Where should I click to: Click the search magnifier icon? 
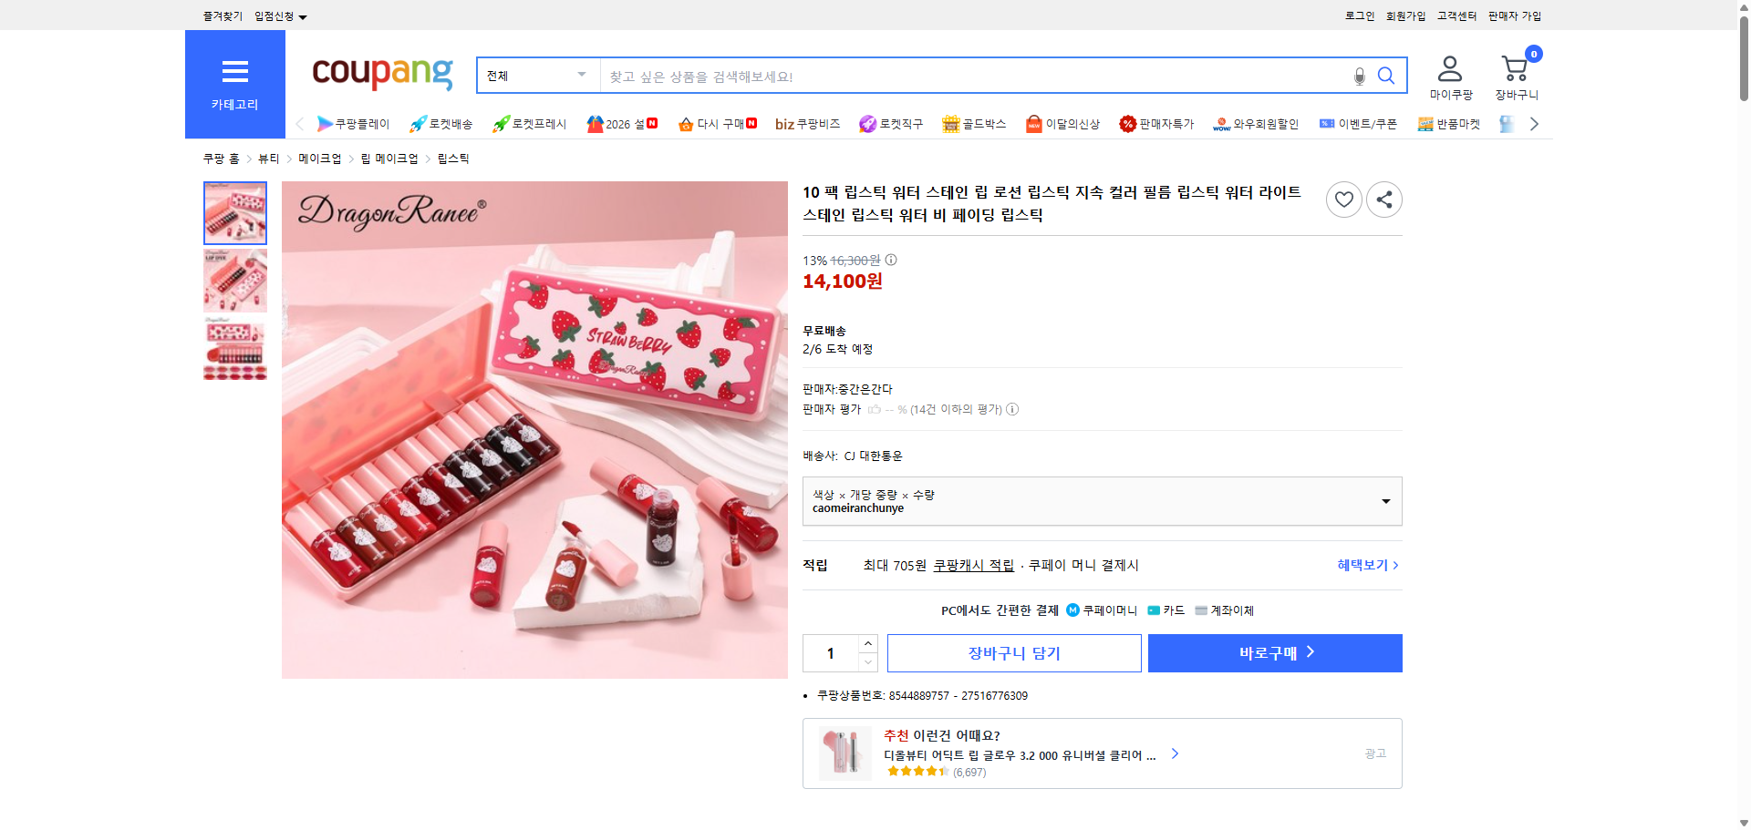coord(1387,76)
